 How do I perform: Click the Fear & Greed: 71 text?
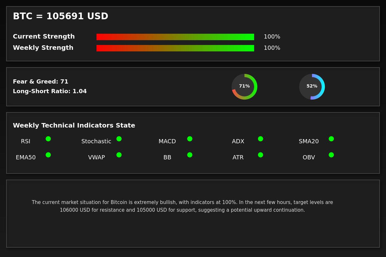tap(41, 82)
